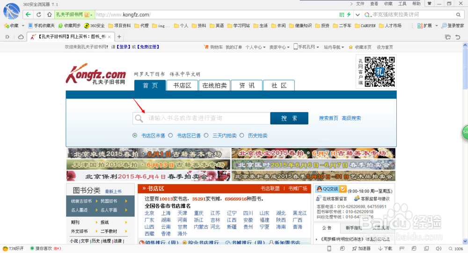
Task: Open the tab list window icon
Action: click(448, 37)
